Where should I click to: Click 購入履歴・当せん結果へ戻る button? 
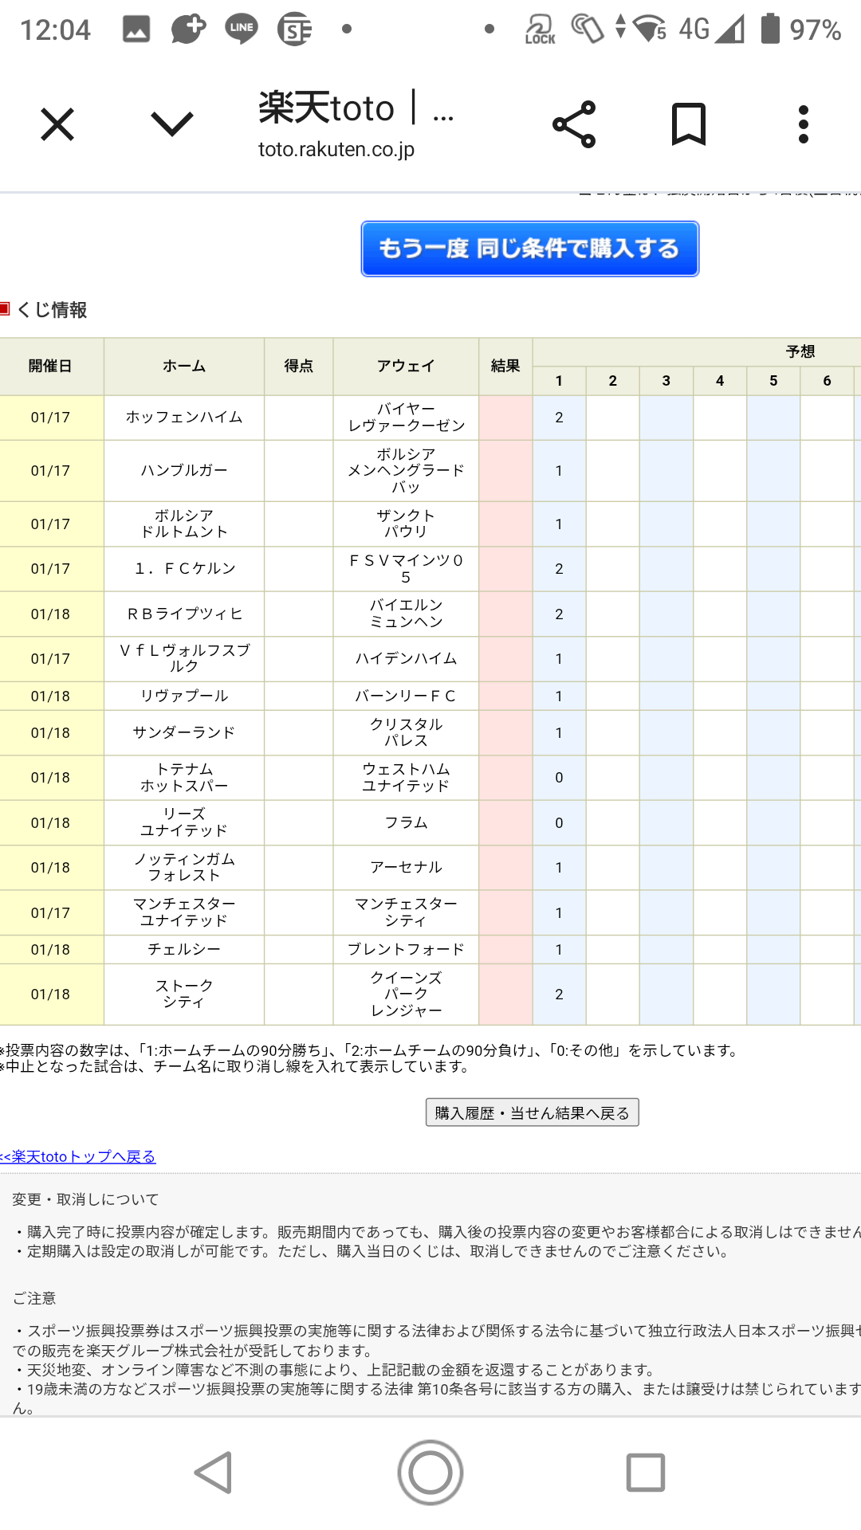532,1112
